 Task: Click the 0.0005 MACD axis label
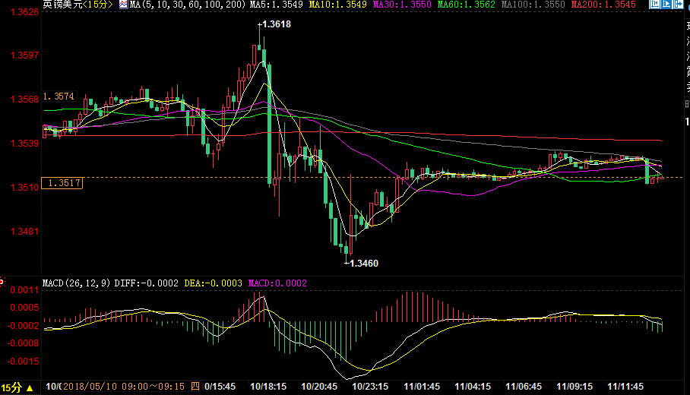click(24, 308)
